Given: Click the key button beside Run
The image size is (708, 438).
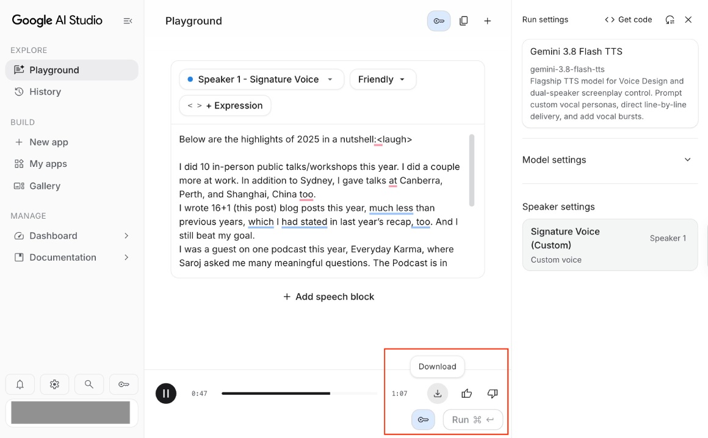Looking at the screenshot, I should click(423, 420).
